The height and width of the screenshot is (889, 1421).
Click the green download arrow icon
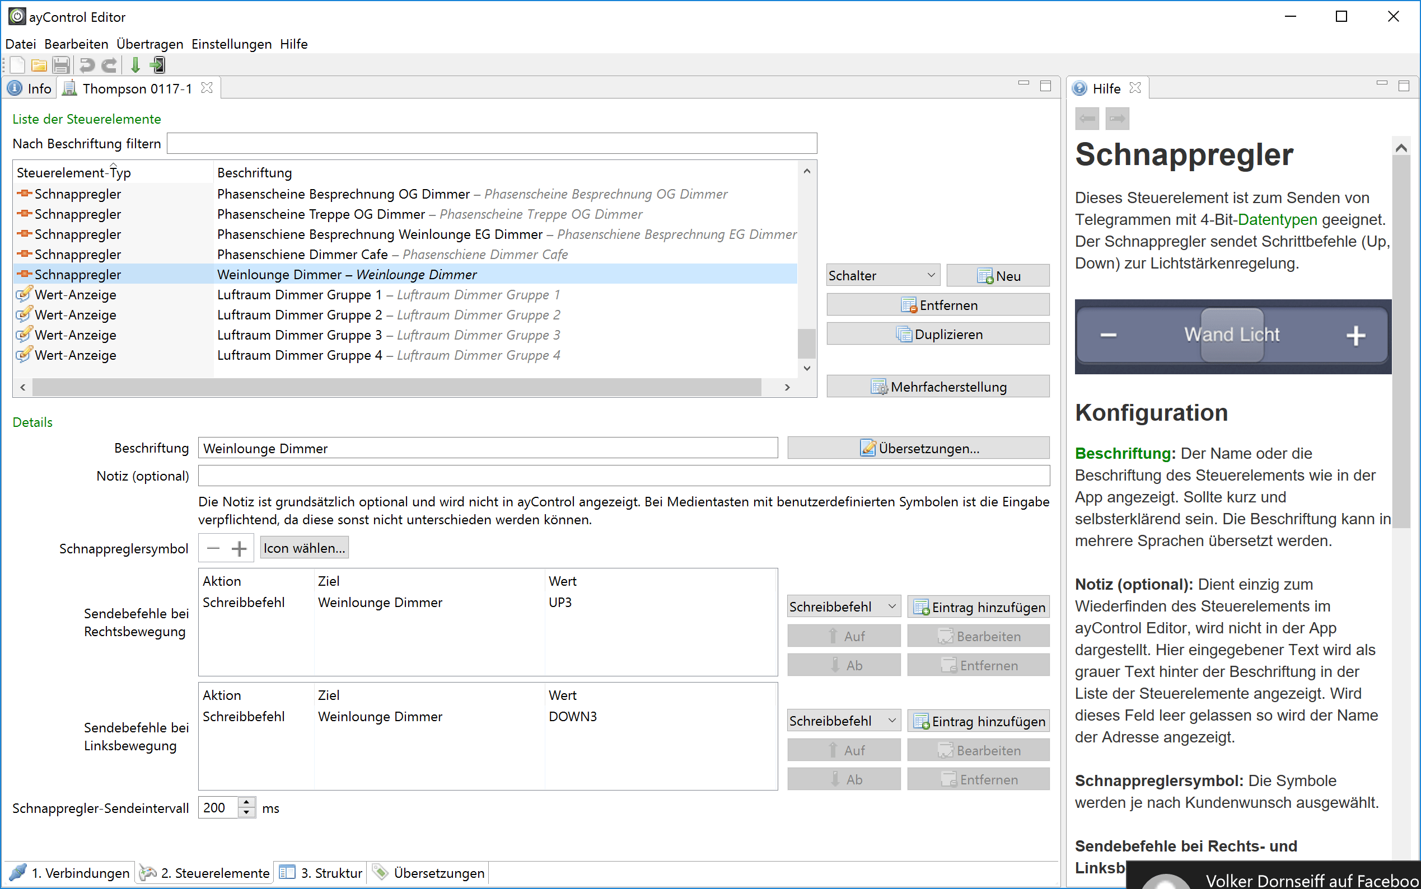click(x=135, y=65)
